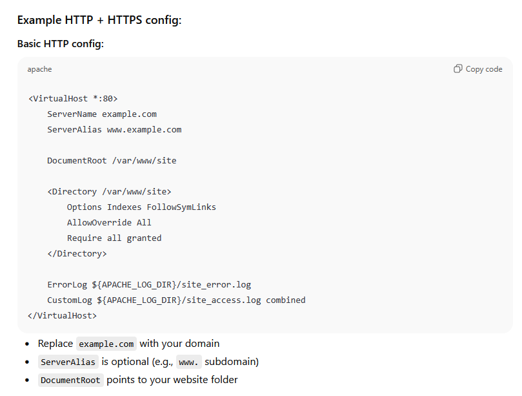Click the closing /VirtualHost tag

63,316
